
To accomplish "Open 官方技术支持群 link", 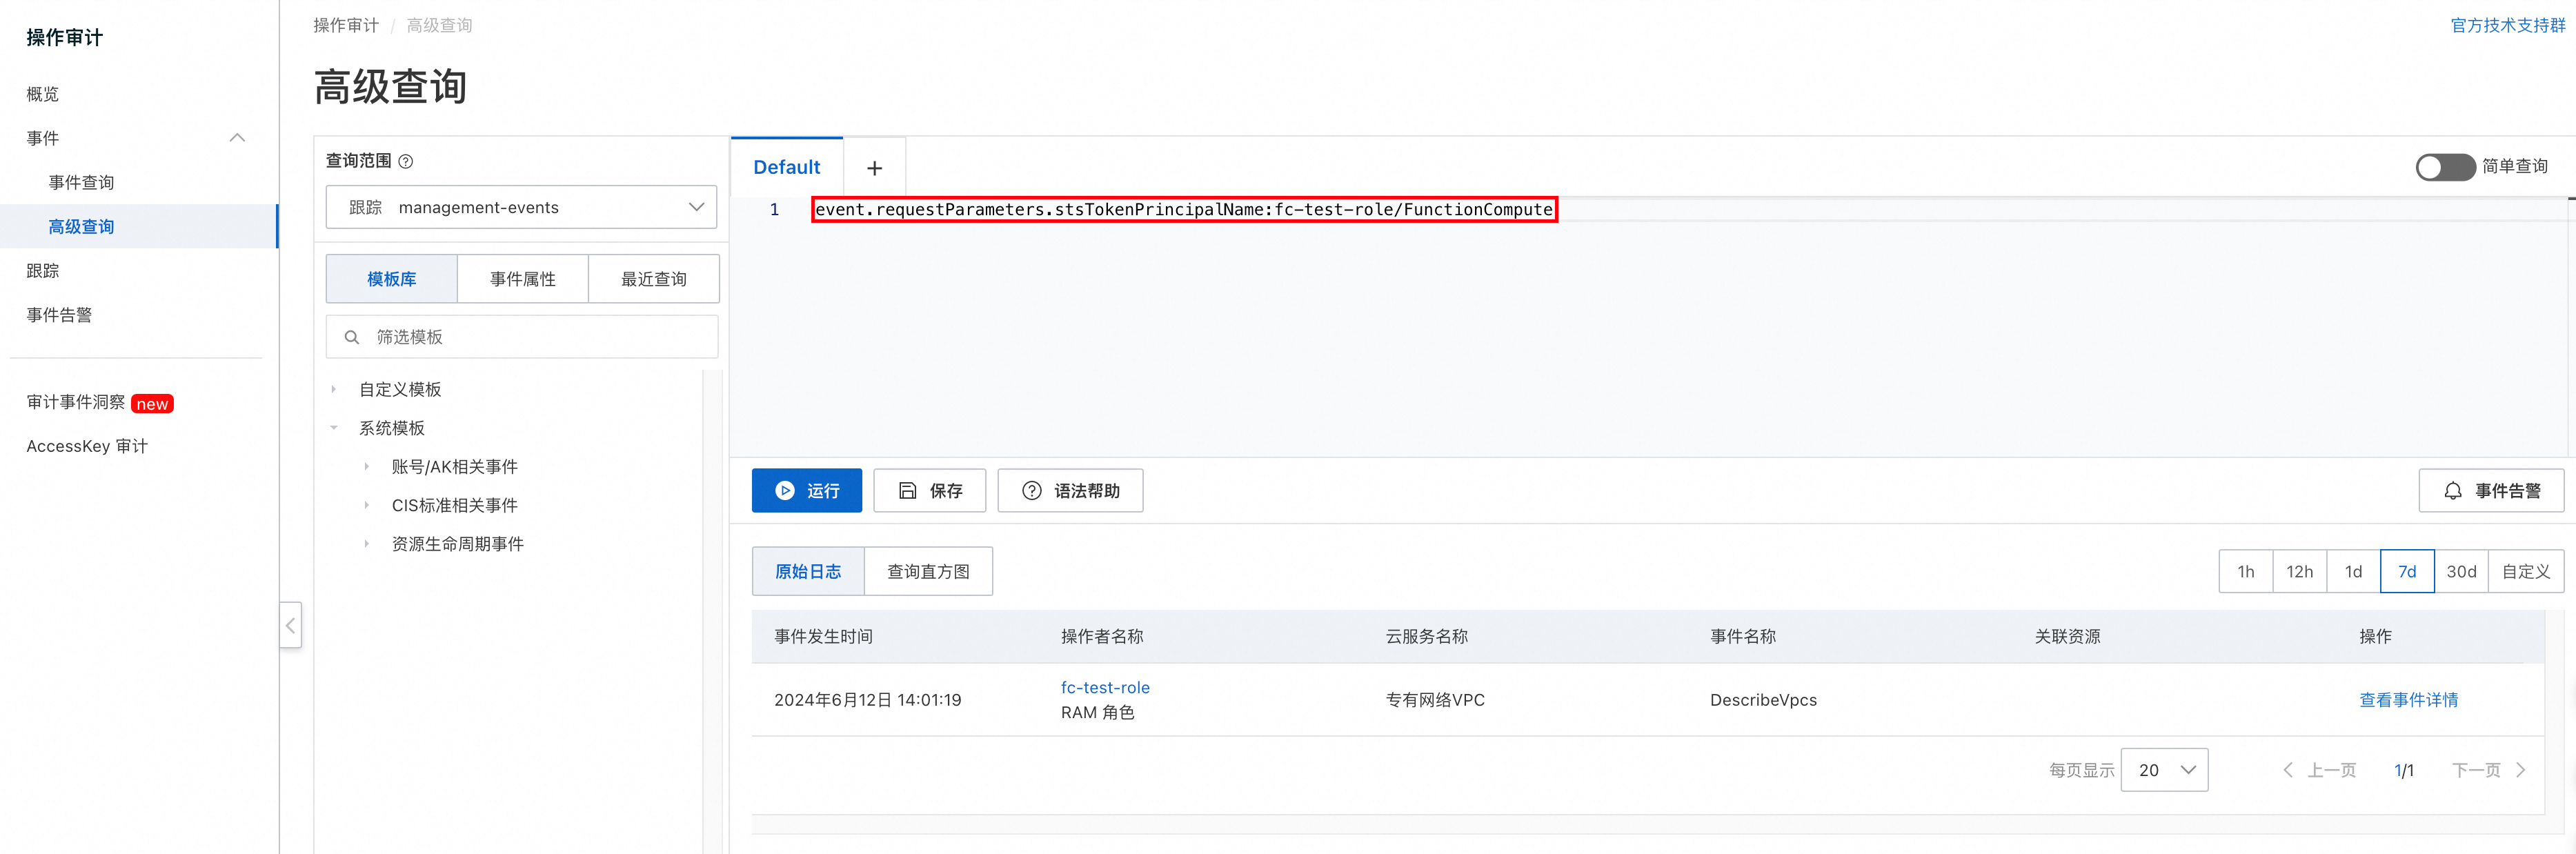I will tap(2508, 25).
